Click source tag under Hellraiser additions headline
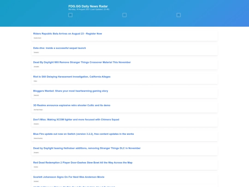This screenshot has width=249, height=187. (36, 152)
